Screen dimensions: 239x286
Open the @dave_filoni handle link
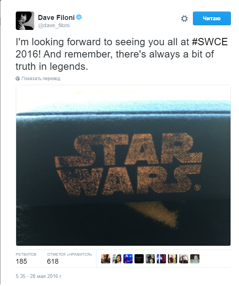pyautogui.click(x=54, y=25)
